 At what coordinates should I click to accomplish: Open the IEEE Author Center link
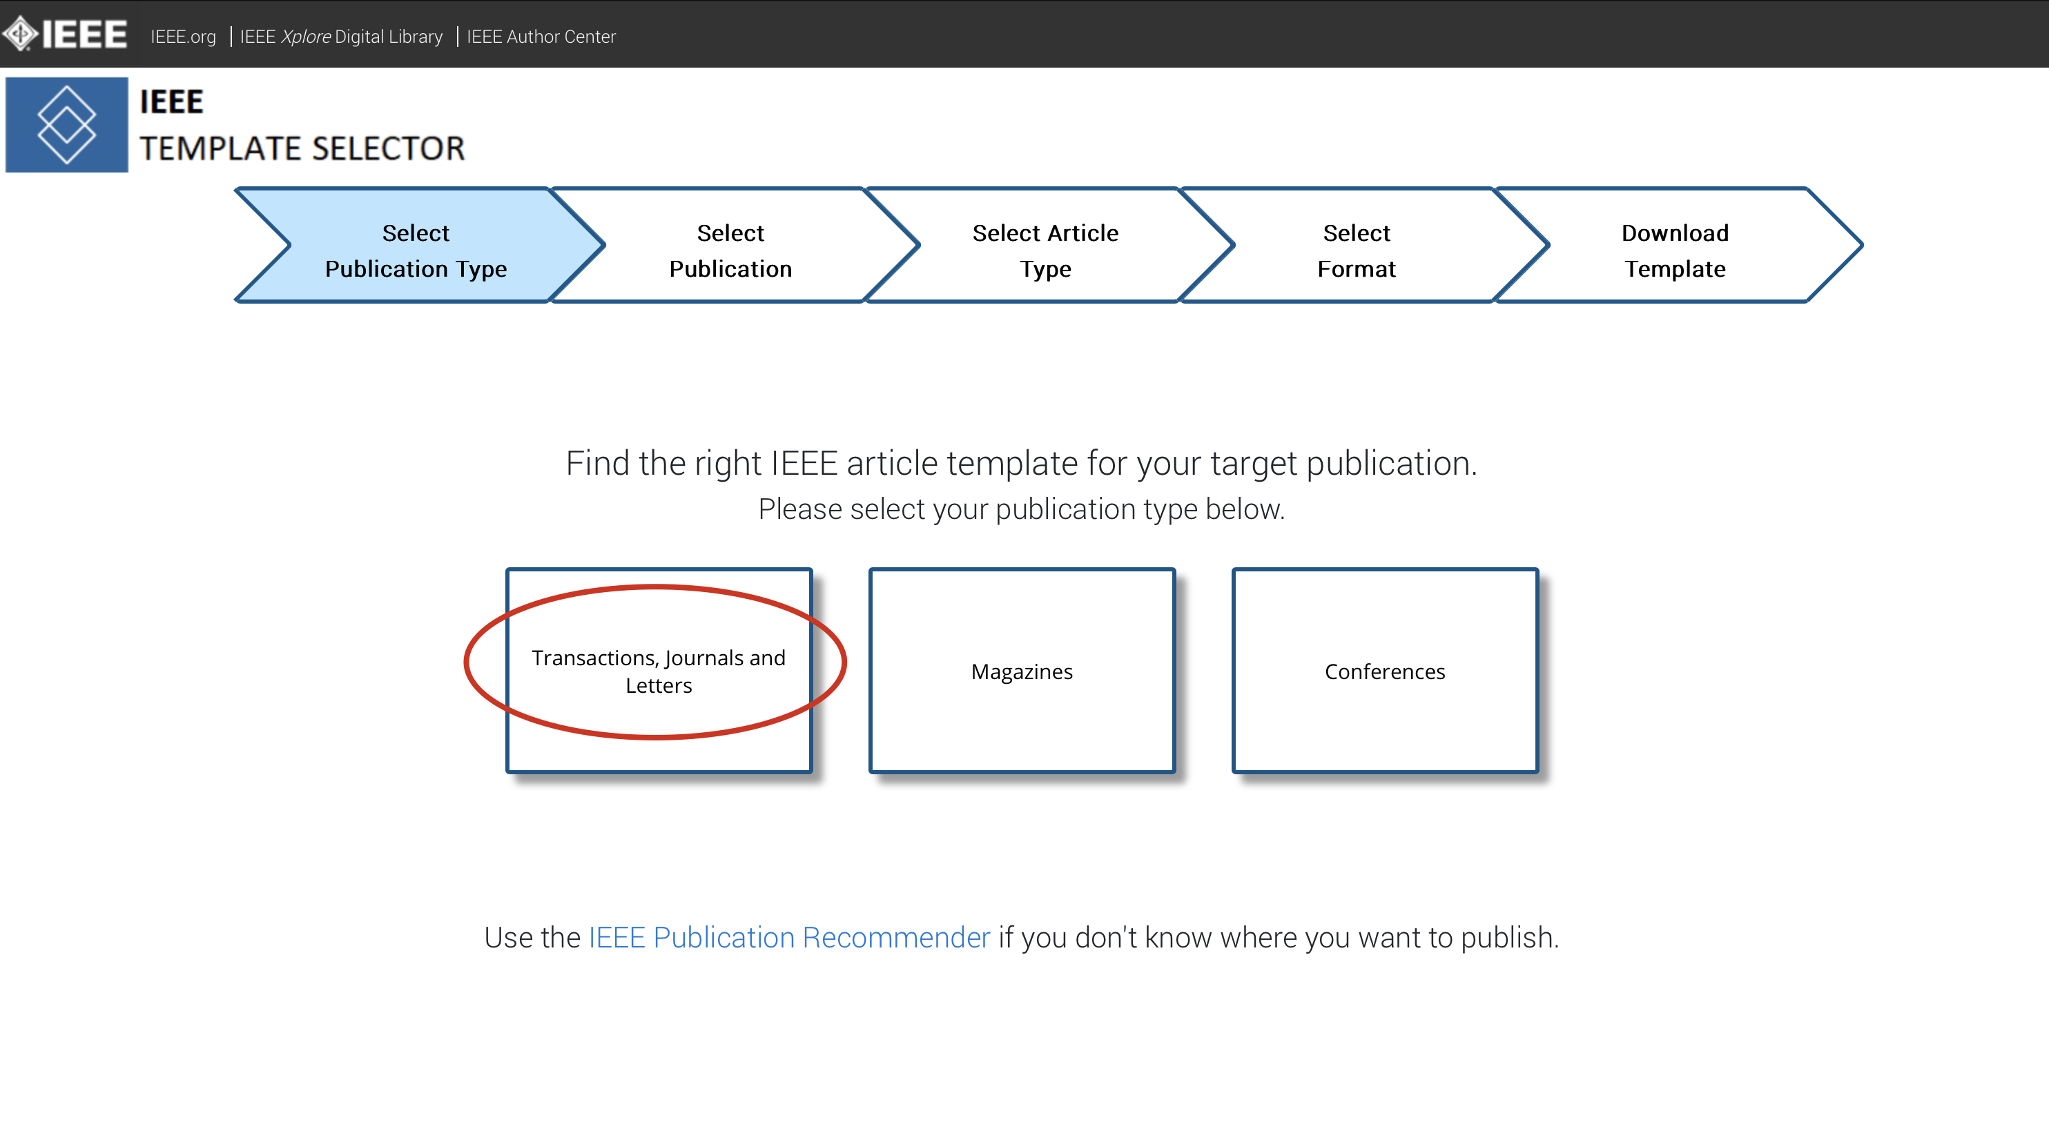point(541,37)
